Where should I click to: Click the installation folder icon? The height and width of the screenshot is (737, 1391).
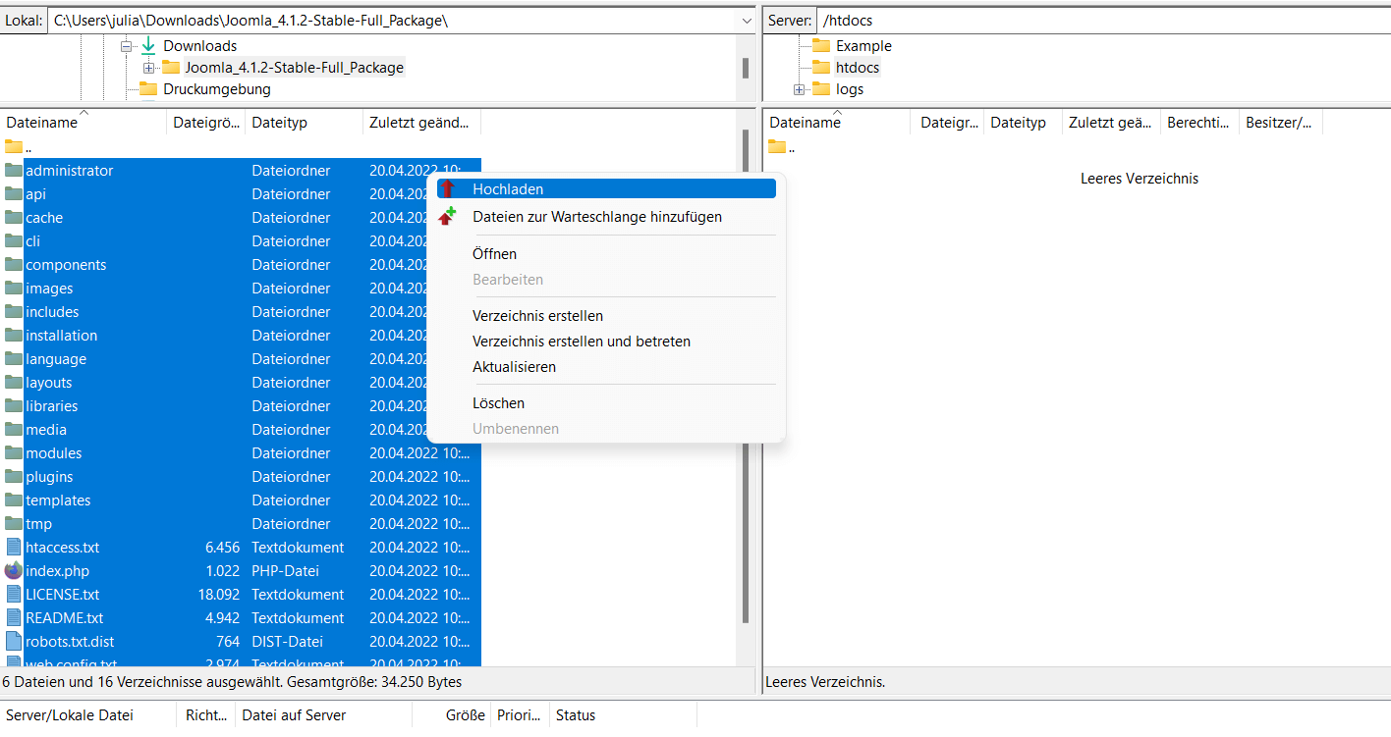coord(14,335)
